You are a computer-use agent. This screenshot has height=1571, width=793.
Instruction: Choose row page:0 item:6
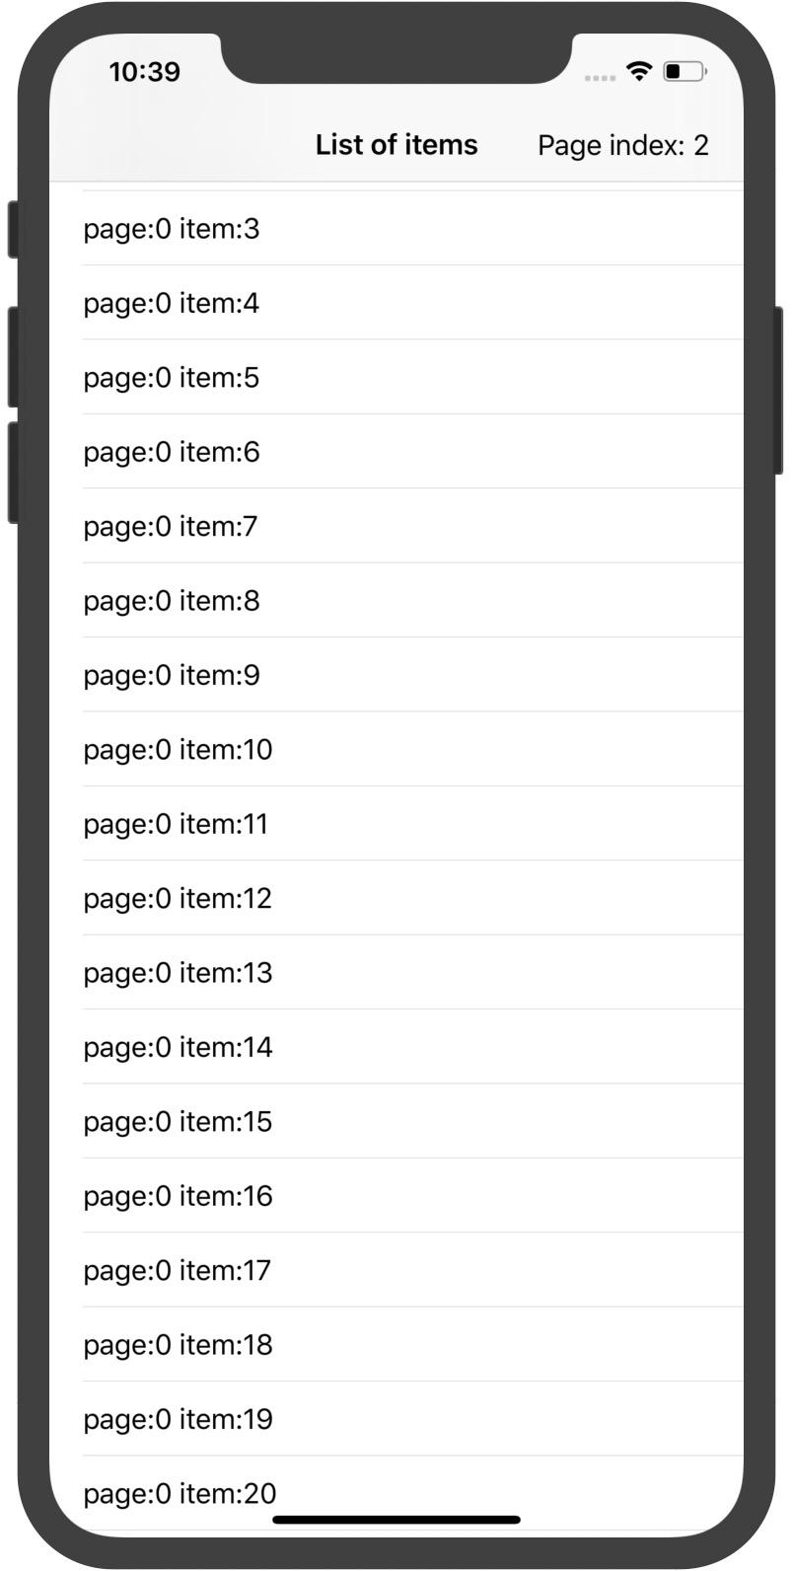pos(396,452)
